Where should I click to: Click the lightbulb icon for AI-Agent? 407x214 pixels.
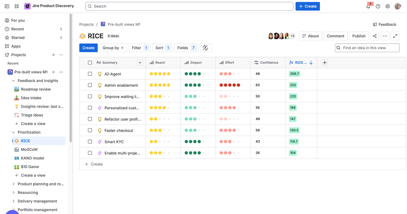point(100,74)
